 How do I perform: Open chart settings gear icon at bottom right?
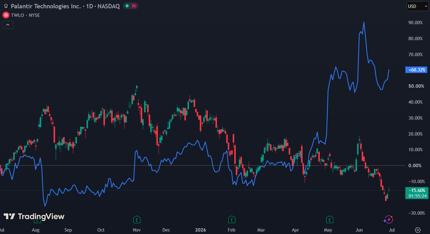pyautogui.click(x=418, y=230)
